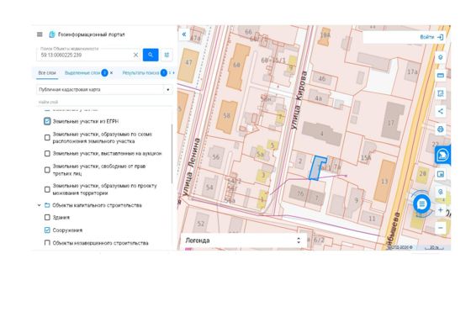
Task: Toggle Земельные участки из ЕГРН checkbox
Action: [47, 121]
